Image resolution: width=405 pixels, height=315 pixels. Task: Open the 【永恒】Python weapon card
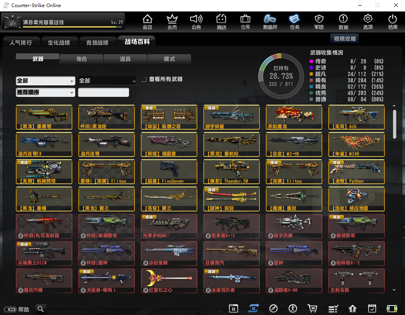[356, 172]
